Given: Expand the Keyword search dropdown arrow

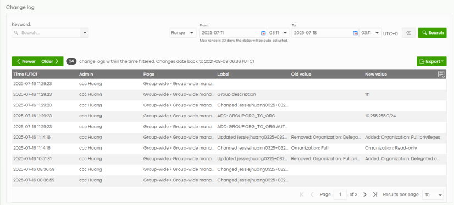Looking at the screenshot, I should (x=85, y=33).
